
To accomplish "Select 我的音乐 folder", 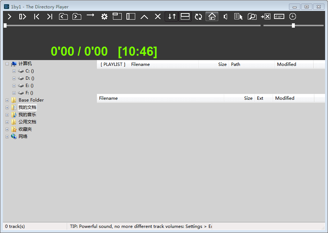I will pos(27,115).
